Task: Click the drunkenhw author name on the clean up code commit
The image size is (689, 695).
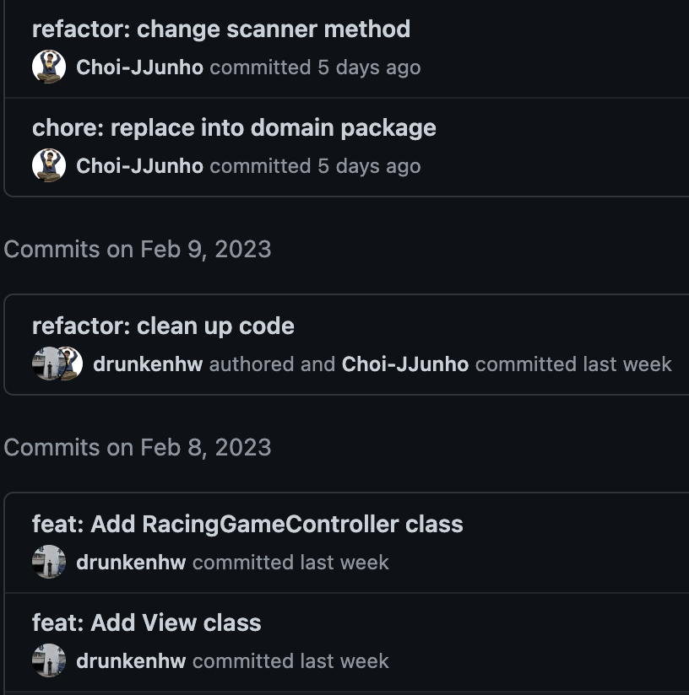Action: pos(148,364)
